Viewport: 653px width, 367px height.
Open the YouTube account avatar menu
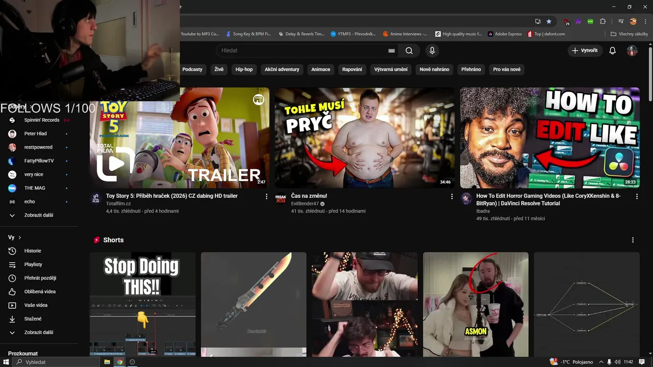(x=632, y=50)
